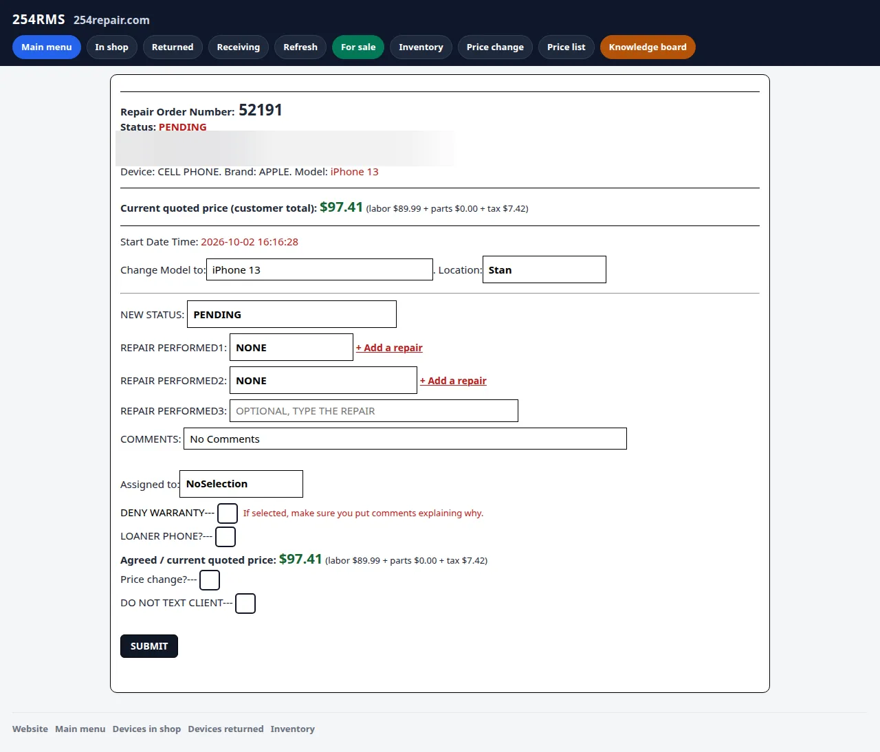The width and height of the screenshot is (880, 752).
Task: Enable the LOANER PHONE checkbox
Action: click(x=225, y=537)
